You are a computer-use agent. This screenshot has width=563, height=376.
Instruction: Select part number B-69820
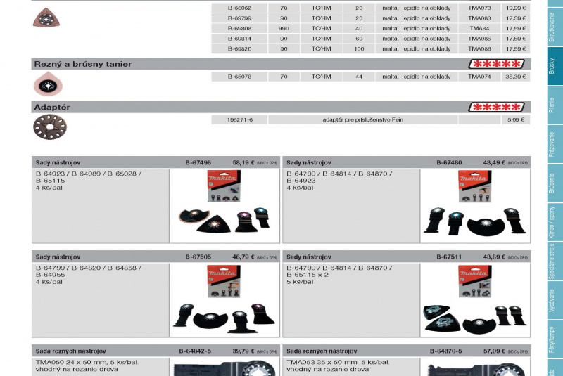click(x=239, y=48)
